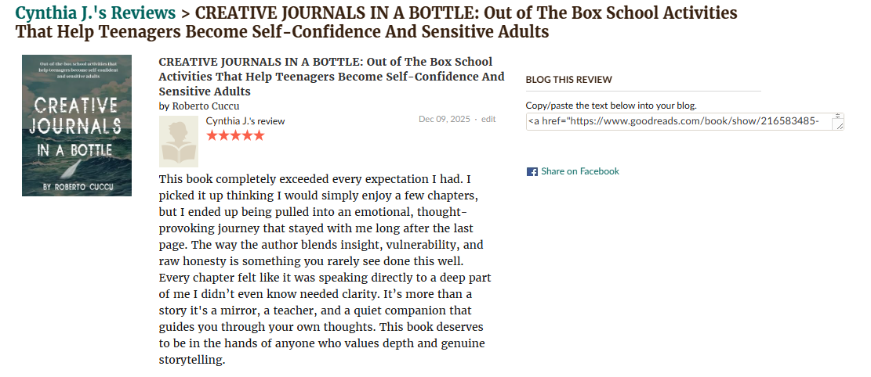Click the third star of the rating

click(235, 135)
